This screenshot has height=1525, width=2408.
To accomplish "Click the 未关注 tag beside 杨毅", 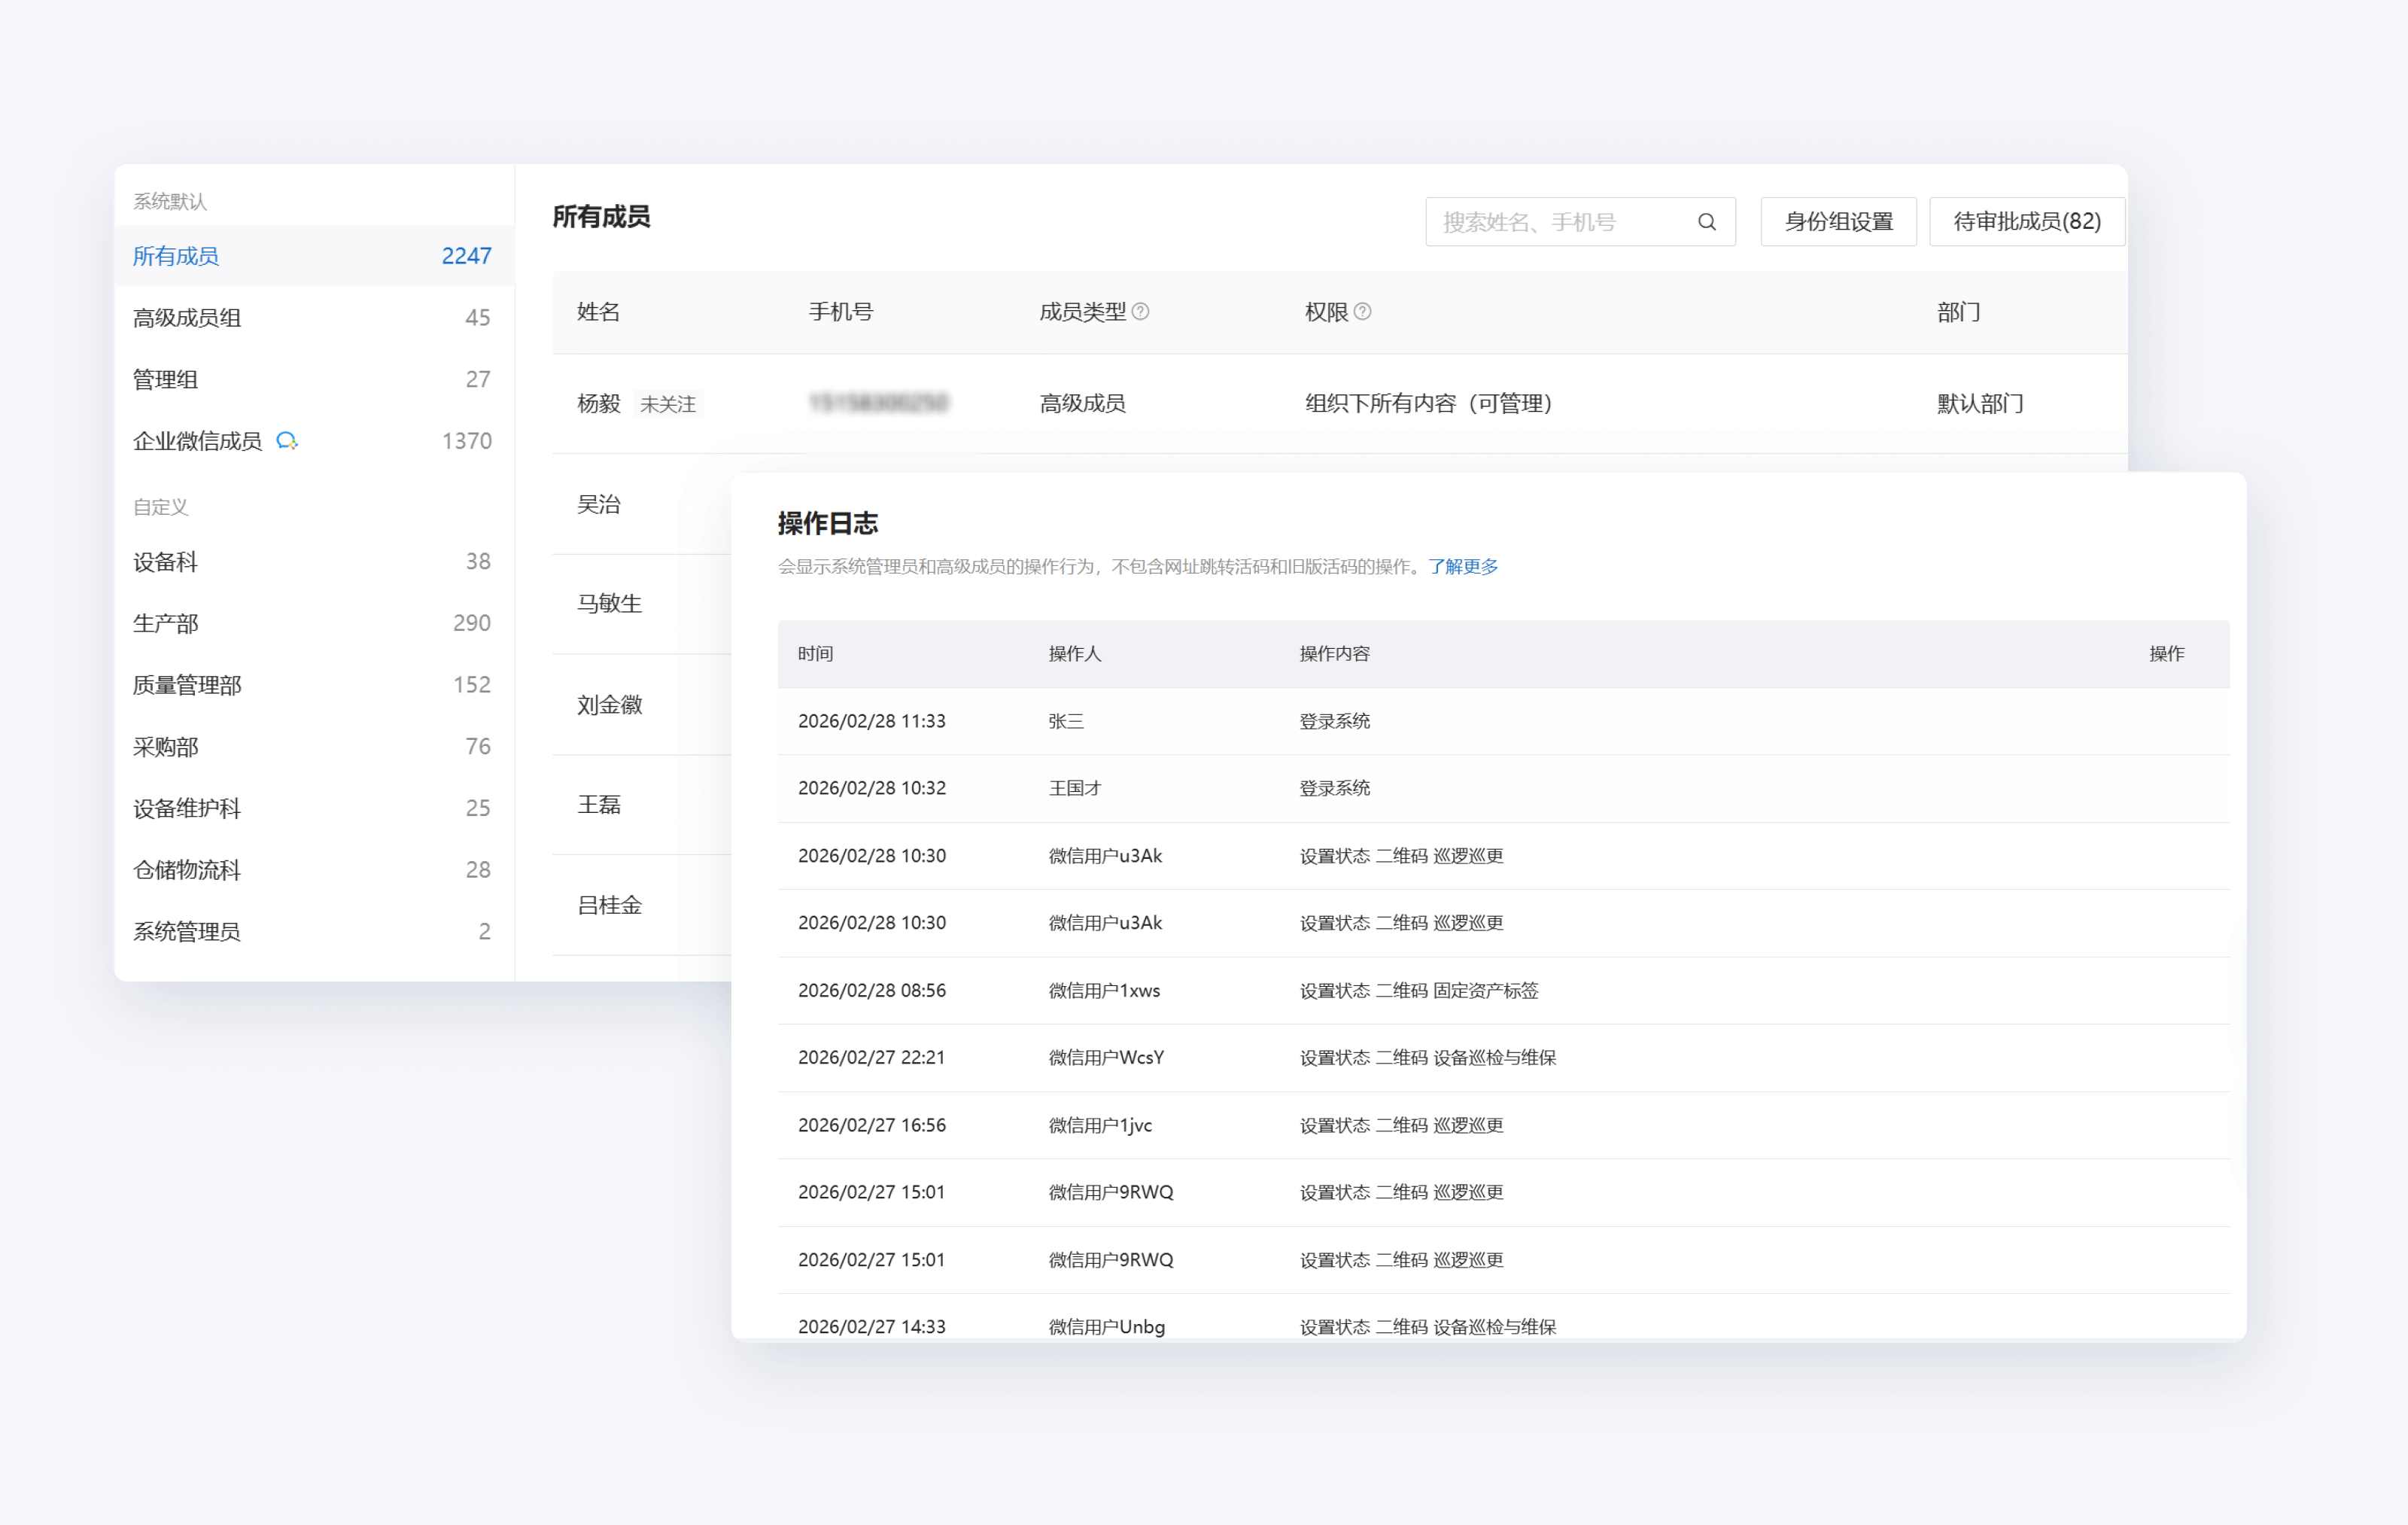I will click(668, 404).
